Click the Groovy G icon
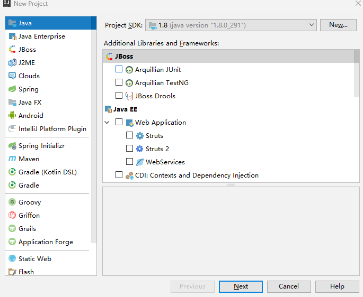 click(12, 202)
